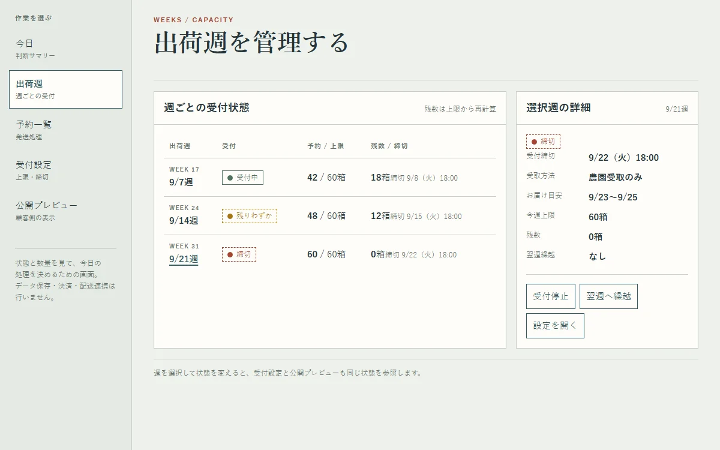The width and height of the screenshot is (720, 450).
Task: Click the 締切 9/8（火）18:00 text
Action: coord(424,178)
